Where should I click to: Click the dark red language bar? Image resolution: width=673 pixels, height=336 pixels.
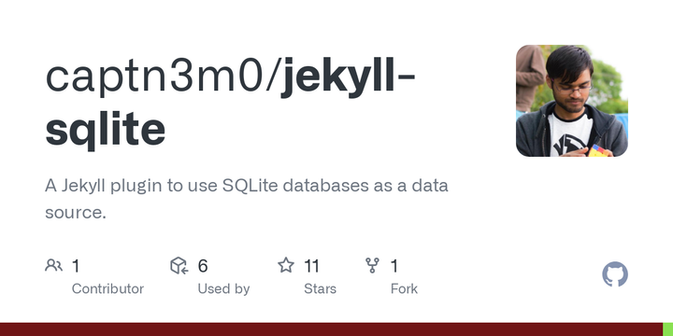point(331,329)
